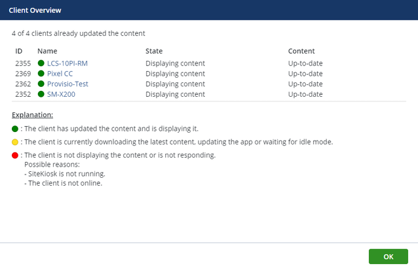Click the green legend dot under Explanation

[15, 128]
